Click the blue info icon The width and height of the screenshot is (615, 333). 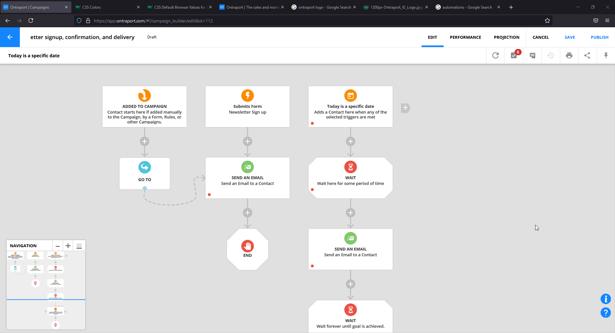click(x=605, y=299)
